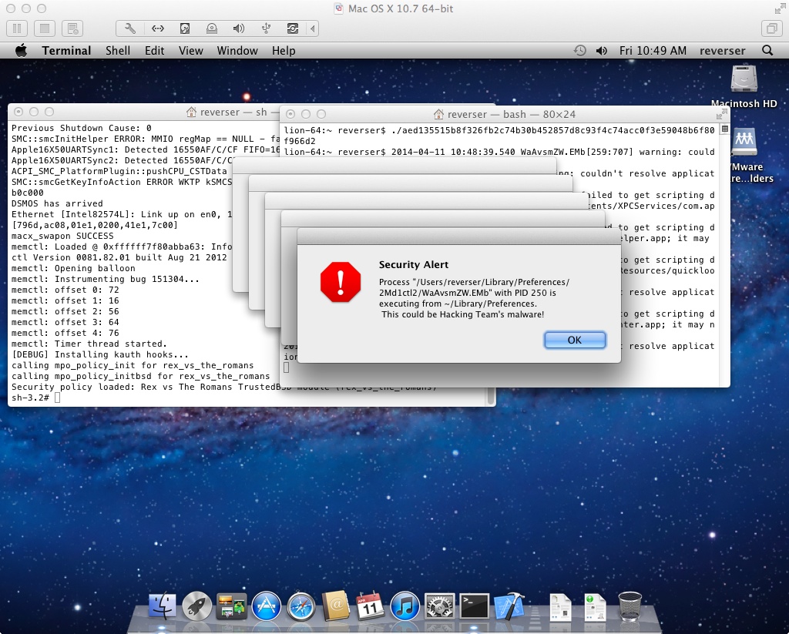Viewport: 789px width, 634px height.
Task: Click OK in the Security Alert dialog
Action: 574,340
